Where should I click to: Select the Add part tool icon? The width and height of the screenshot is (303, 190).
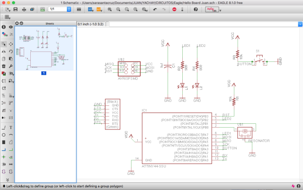click(4, 73)
